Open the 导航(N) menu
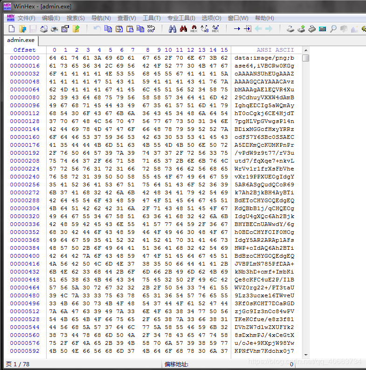 pyautogui.click(x=101, y=18)
